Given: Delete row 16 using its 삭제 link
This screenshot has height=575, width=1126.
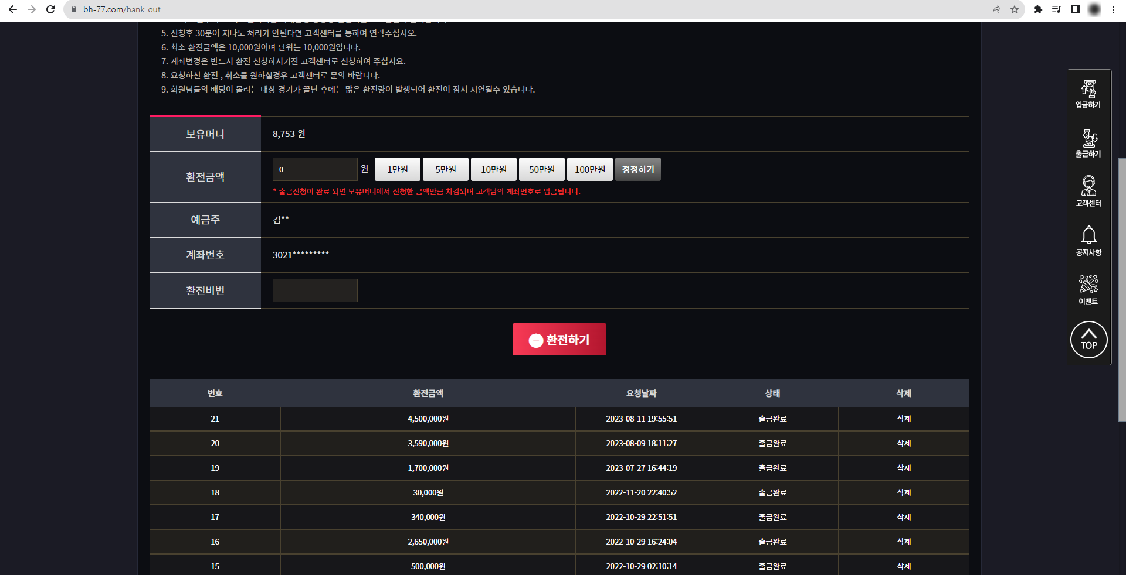Looking at the screenshot, I should coord(904,542).
